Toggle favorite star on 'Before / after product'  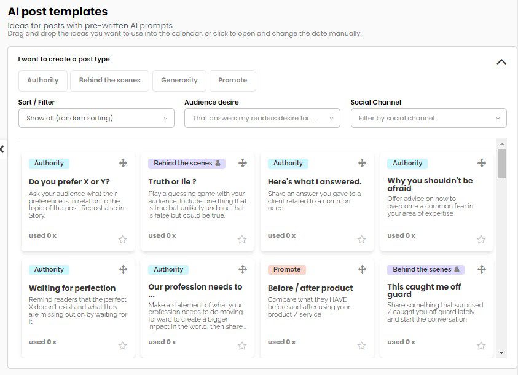362,345
